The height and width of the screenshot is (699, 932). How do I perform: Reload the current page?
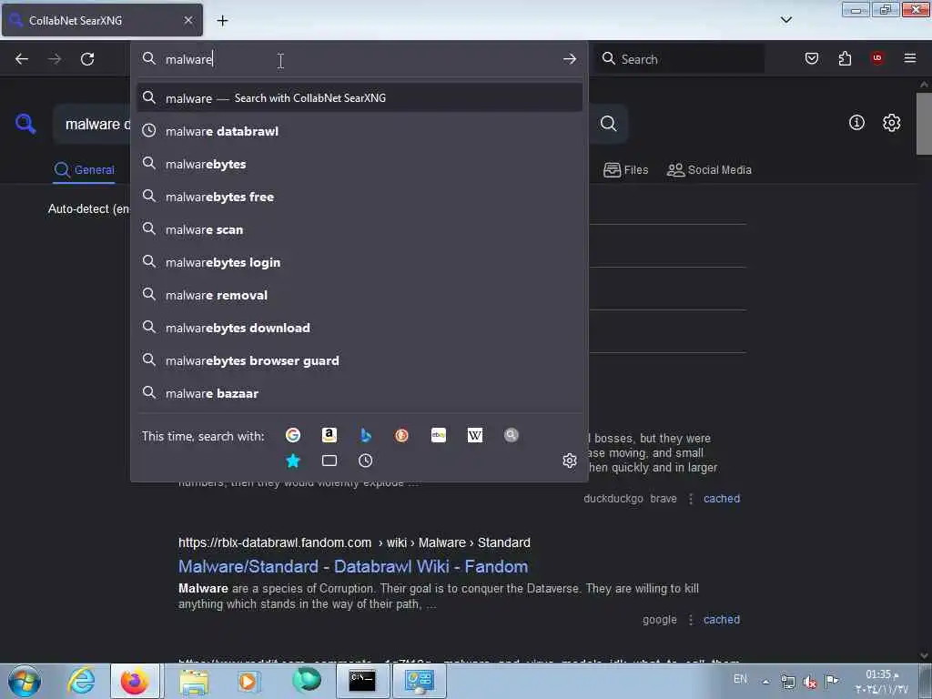[x=87, y=59]
